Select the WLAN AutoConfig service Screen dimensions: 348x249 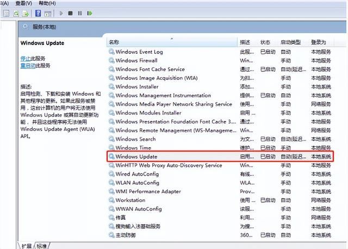click(137, 183)
